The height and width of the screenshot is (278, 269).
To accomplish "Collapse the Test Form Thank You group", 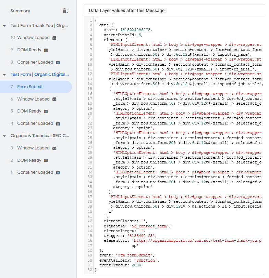I will click(x=4, y=26).
